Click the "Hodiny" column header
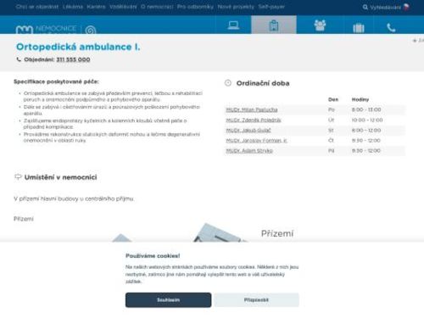Image resolution: width=424 pixels, height=318 pixels. coord(360,99)
